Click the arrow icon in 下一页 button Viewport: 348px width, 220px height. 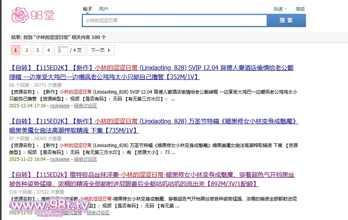point(109,50)
